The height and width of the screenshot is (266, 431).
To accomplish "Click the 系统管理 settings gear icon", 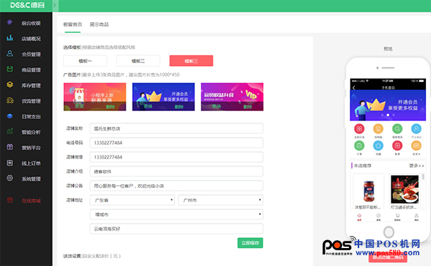I will 9,178.
